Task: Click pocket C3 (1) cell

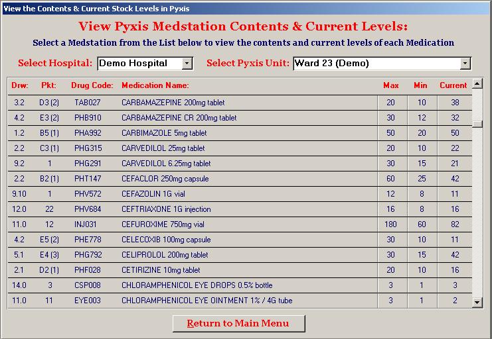Action: point(49,148)
